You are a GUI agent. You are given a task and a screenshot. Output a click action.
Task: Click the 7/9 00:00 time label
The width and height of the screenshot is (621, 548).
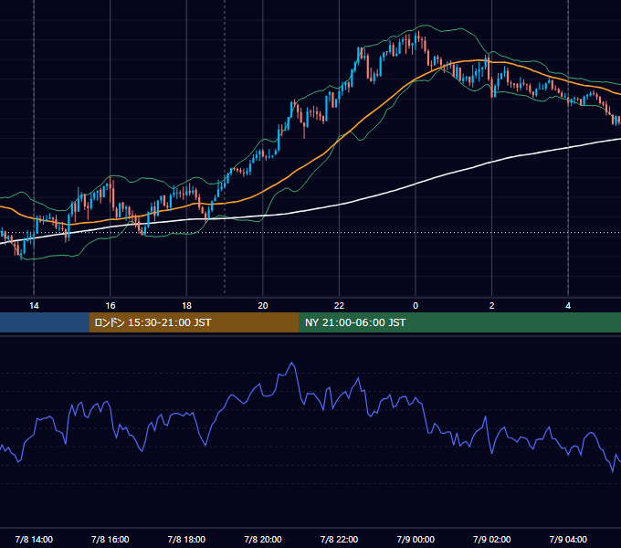point(416,539)
